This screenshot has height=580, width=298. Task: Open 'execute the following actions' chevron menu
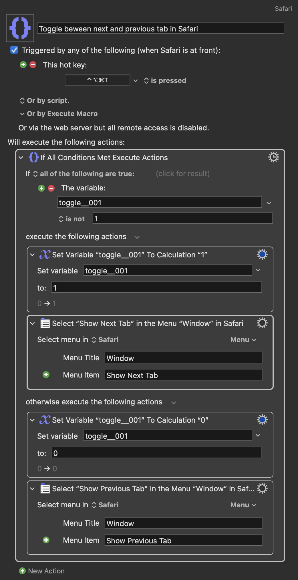137,237
